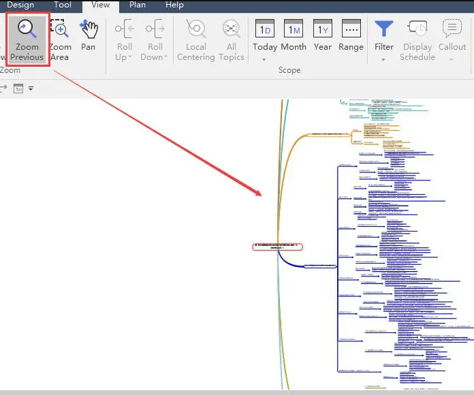Expand the Roll Up dropdown
The height and width of the screenshot is (395, 474).
coord(130,57)
